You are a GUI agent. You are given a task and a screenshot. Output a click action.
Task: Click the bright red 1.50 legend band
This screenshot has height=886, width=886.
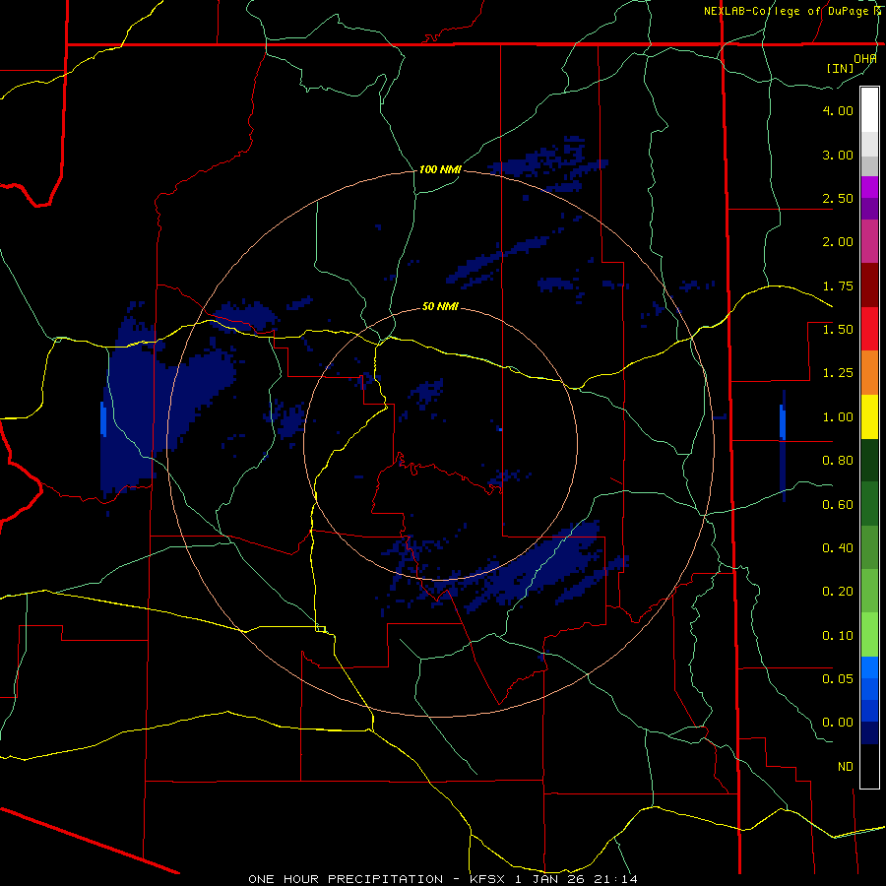tap(869, 330)
